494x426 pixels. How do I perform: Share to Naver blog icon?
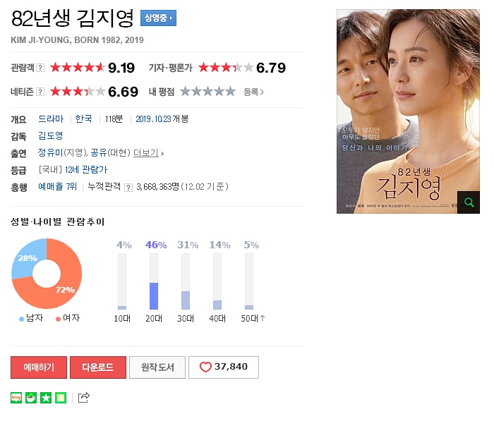coord(16,398)
